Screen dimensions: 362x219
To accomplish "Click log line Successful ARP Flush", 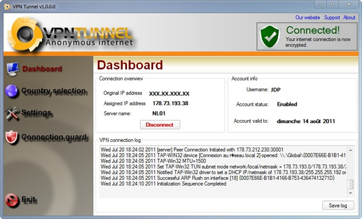I will click(x=217, y=178).
